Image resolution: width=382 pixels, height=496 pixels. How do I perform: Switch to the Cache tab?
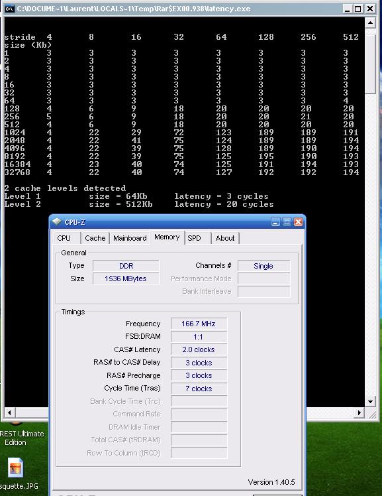click(x=95, y=238)
